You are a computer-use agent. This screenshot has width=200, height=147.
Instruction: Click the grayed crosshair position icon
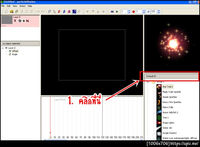79,12
